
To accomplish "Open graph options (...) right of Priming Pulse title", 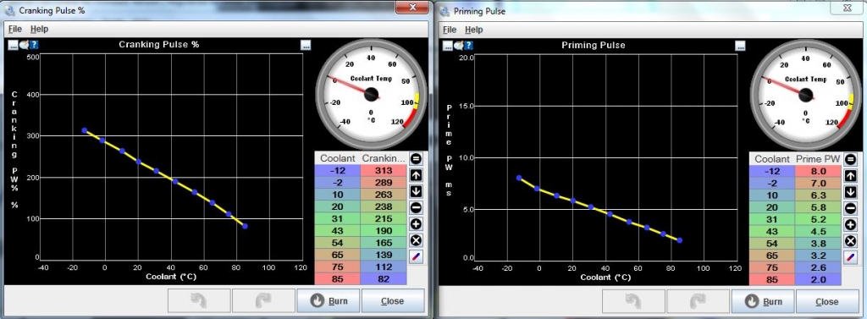I will point(740,46).
